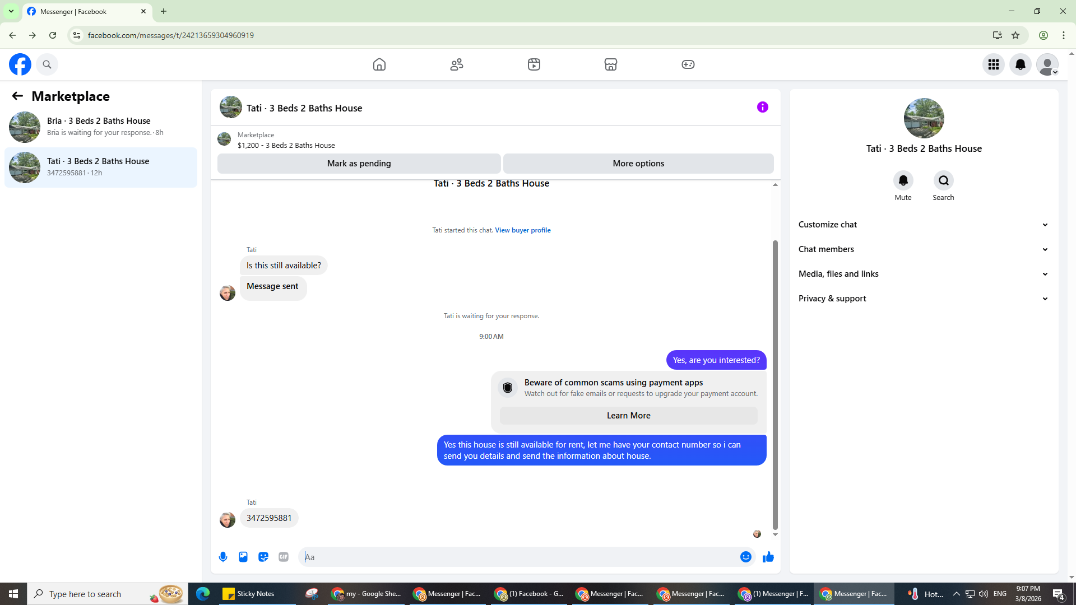Viewport: 1076px width, 605px height.
Task: Open the emoji picker in message box
Action: click(x=745, y=557)
